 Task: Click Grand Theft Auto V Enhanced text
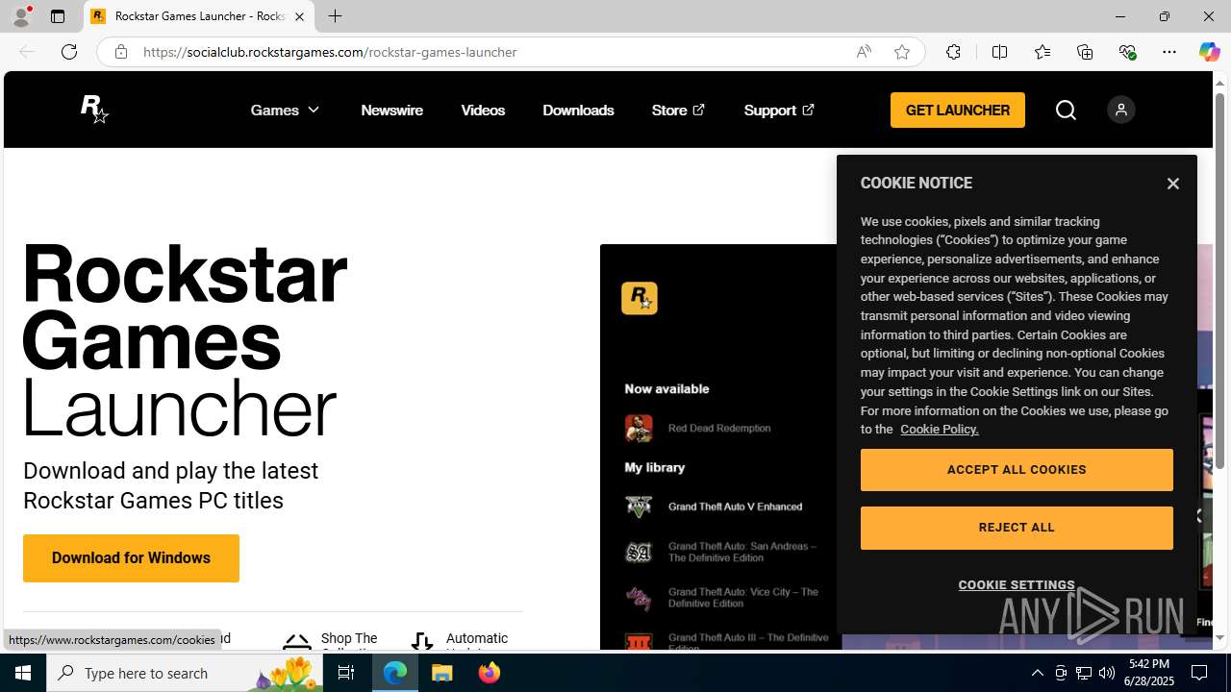click(x=735, y=507)
